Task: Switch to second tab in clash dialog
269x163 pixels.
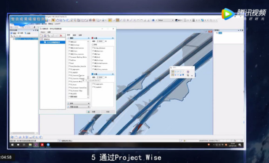Action: [74, 35]
